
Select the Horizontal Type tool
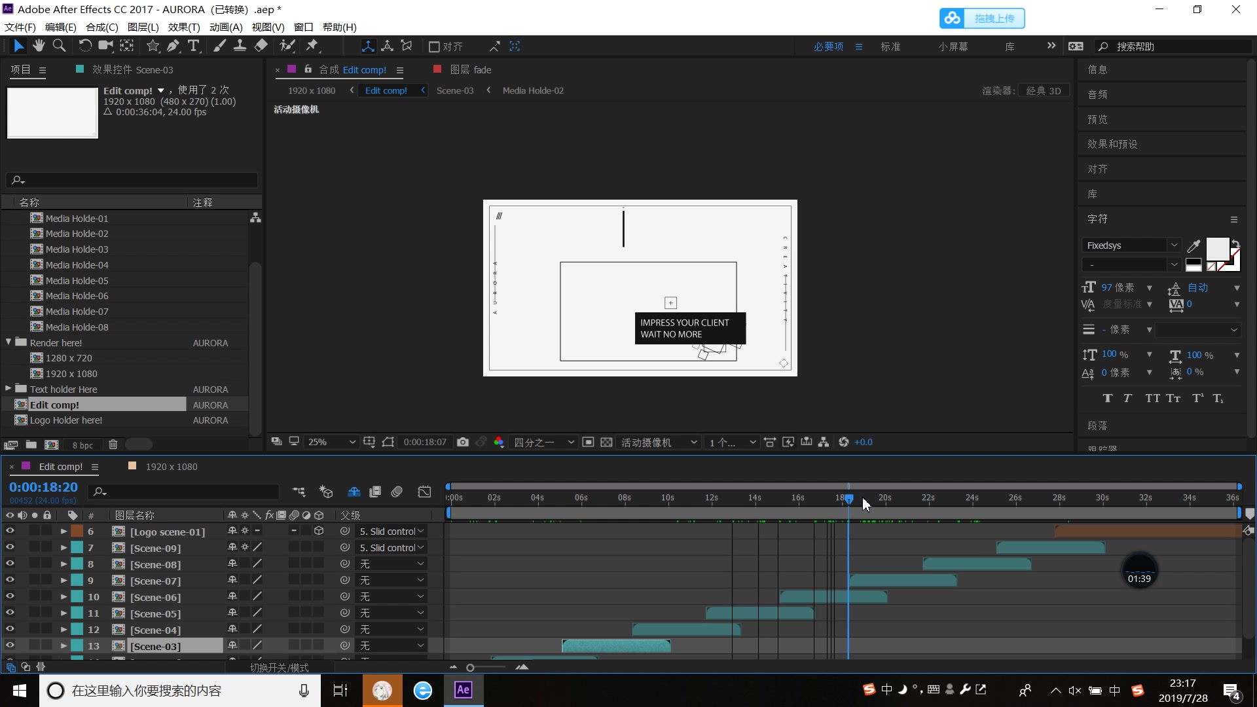click(194, 46)
